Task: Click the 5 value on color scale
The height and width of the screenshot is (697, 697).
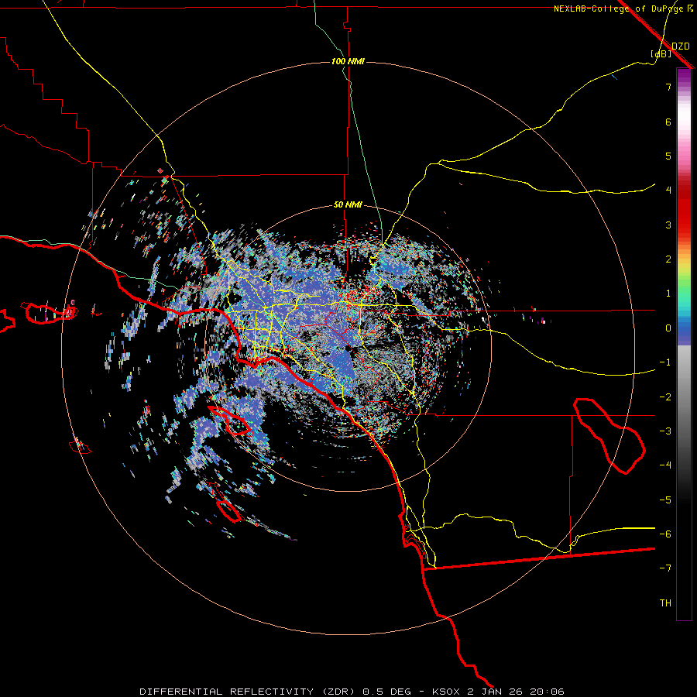Action: tap(668, 156)
